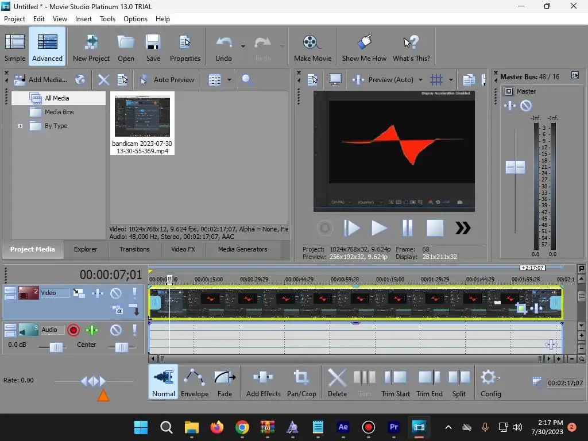The image size is (588, 441).
Task: Open media properties icon in Project Media
Action: (122, 79)
